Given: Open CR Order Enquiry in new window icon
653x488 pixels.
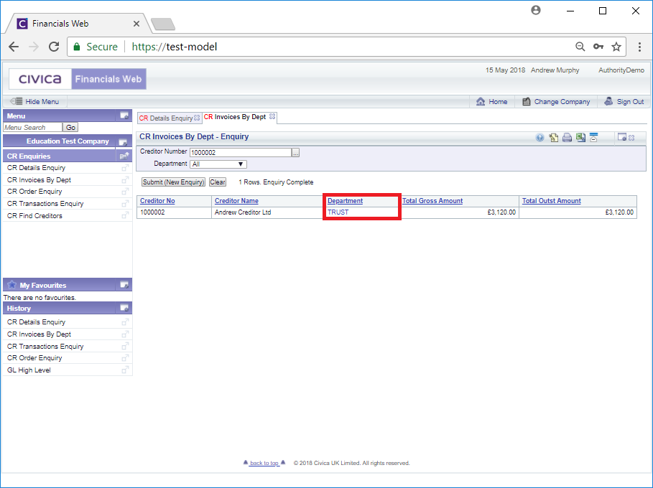Looking at the screenshot, I should click(125, 192).
